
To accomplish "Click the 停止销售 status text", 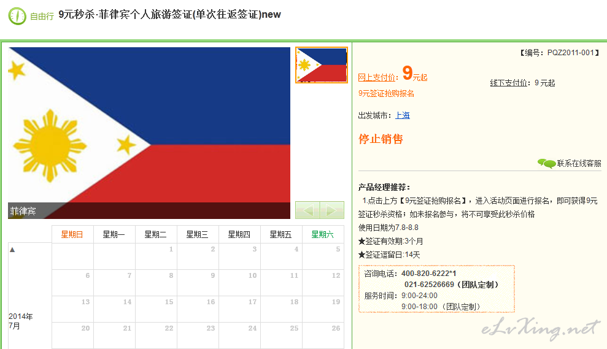I will pyautogui.click(x=381, y=139).
